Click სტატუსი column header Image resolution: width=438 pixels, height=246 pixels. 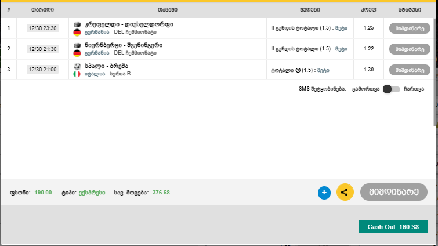click(410, 10)
